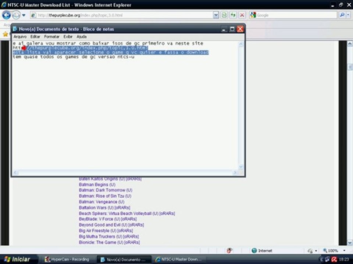Click the popup blocker status bar icon
The image size is (353, 264).
click(229, 250)
